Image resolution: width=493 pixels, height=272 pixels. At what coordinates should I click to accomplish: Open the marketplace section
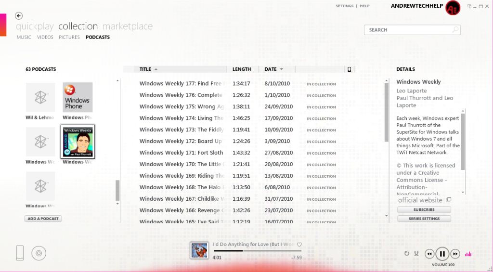pyautogui.click(x=128, y=26)
